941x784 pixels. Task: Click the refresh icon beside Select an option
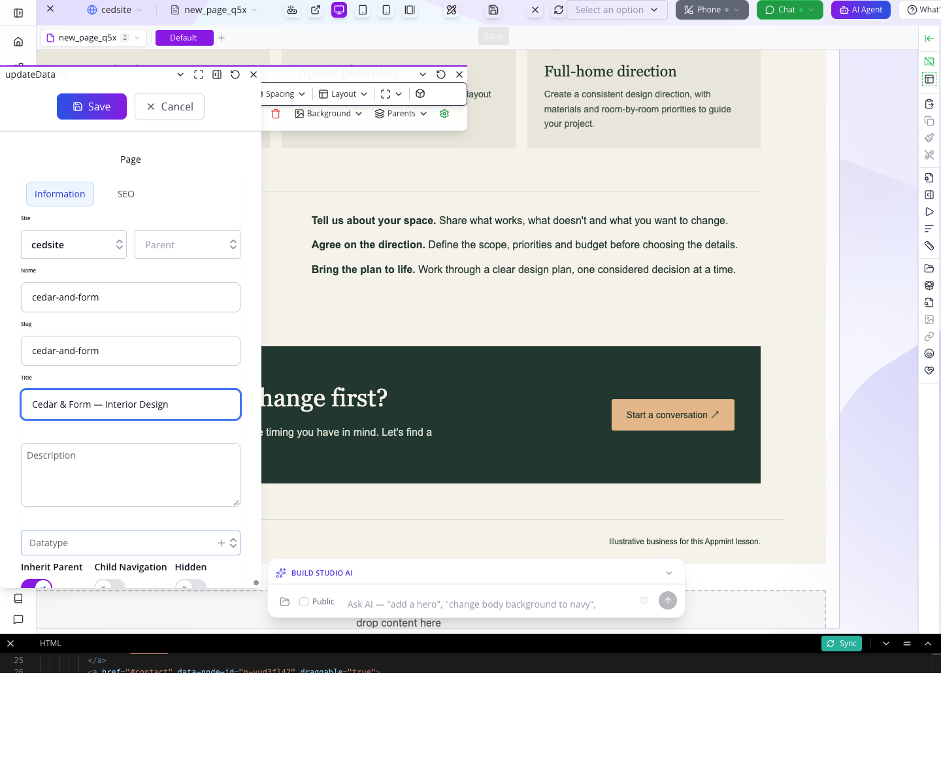coord(559,10)
